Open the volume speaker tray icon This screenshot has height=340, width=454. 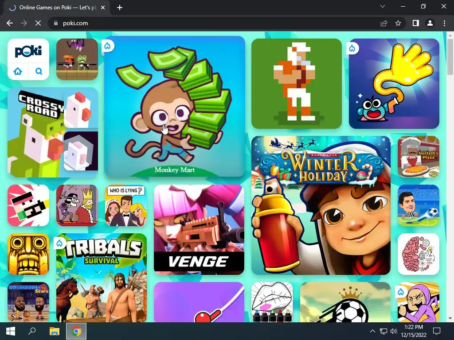coord(394,331)
